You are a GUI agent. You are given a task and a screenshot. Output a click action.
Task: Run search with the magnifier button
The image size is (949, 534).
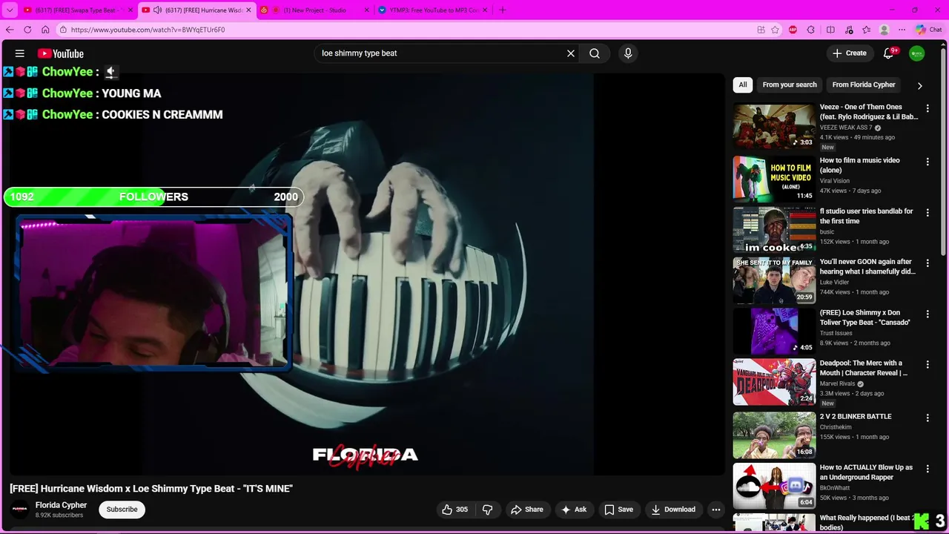595,53
